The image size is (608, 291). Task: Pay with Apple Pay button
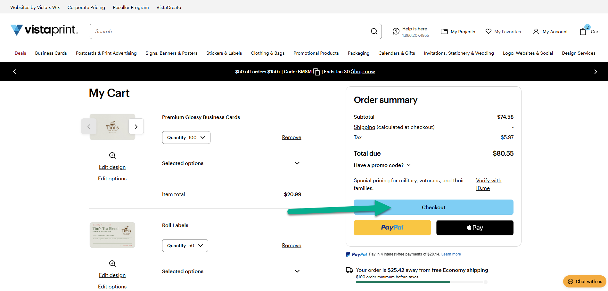[x=475, y=228]
